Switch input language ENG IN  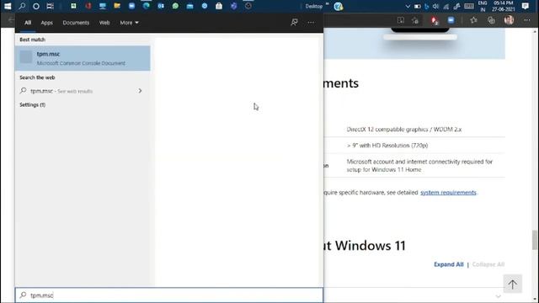[x=483, y=6]
